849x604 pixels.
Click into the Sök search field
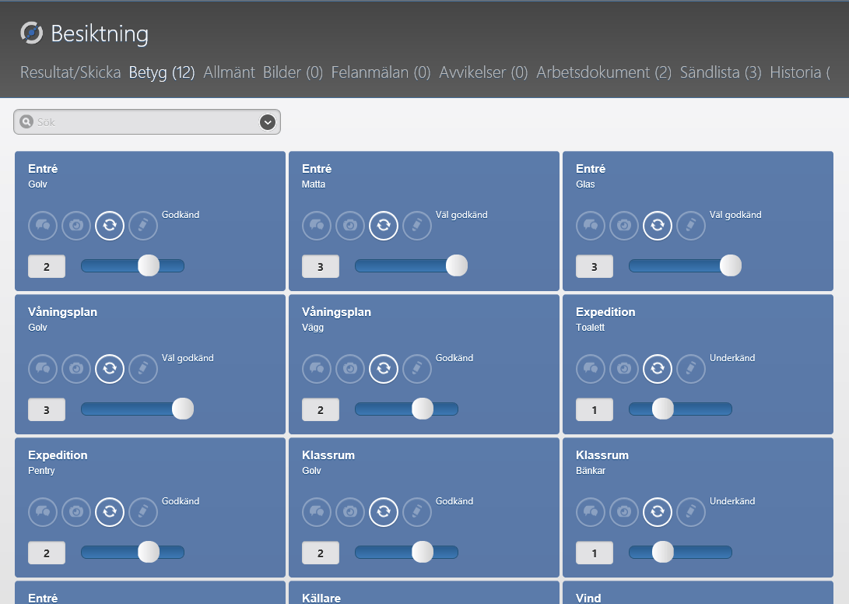(147, 122)
